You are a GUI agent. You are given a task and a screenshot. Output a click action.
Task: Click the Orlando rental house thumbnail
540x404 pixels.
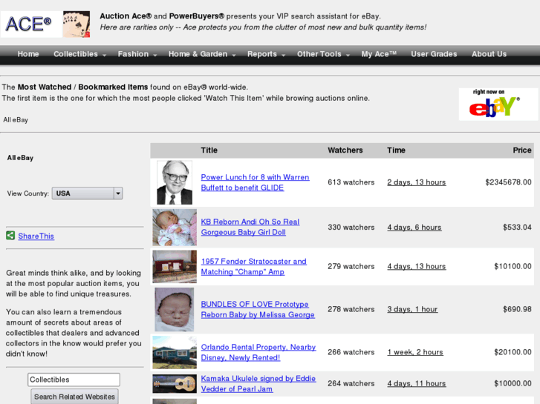pyautogui.click(x=175, y=352)
